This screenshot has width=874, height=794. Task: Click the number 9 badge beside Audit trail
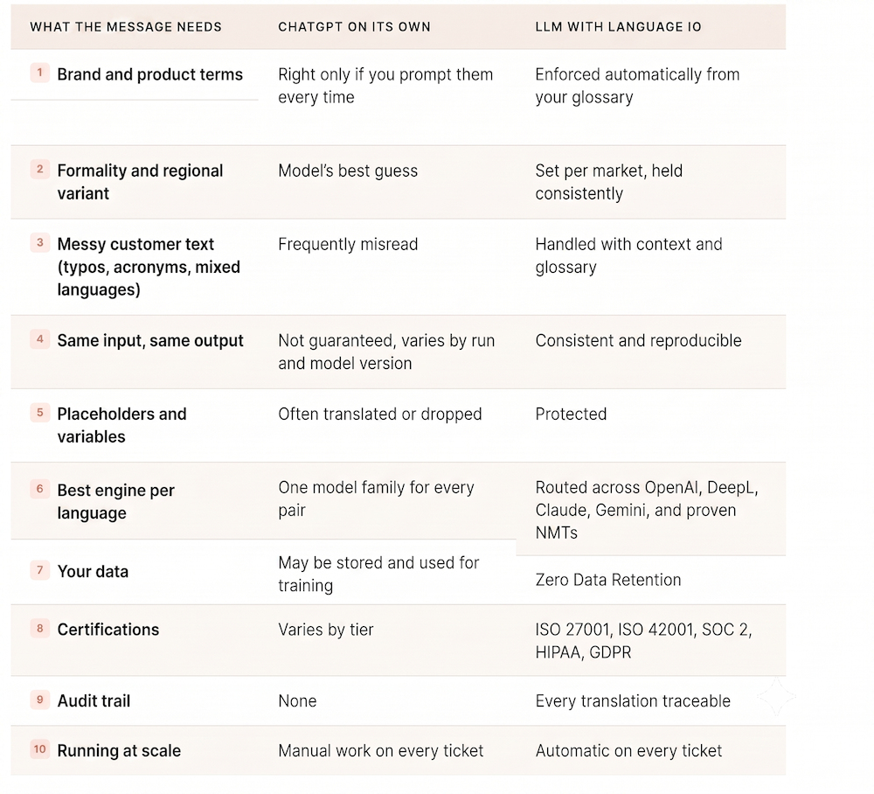click(39, 700)
